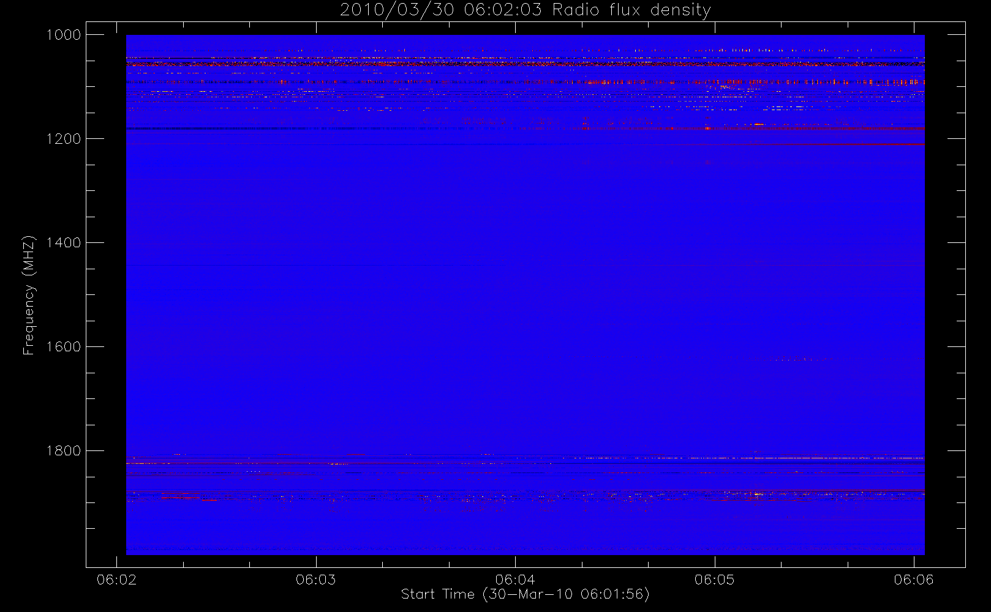Screen dimensions: 991x612
Task: Click the 1800 frequency tick label
Action: pos(64,451)
